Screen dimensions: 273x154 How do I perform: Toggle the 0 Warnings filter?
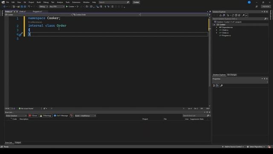pyautogui.click(x=46, y=115)
